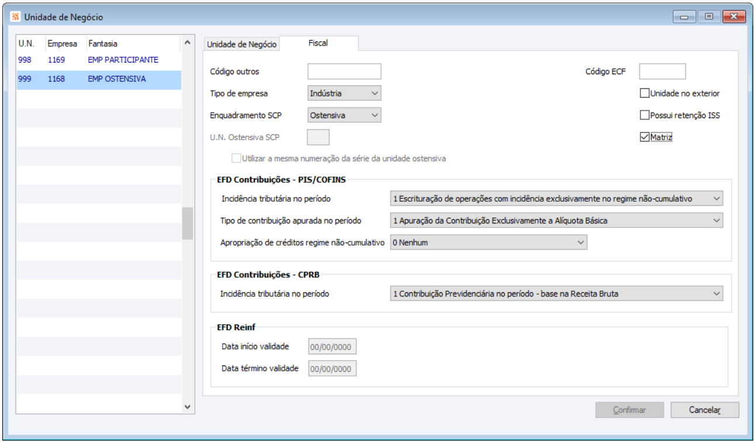Maximize the Unidade de Negócio window
Screen dimensions: 755x442
[709, 17]
